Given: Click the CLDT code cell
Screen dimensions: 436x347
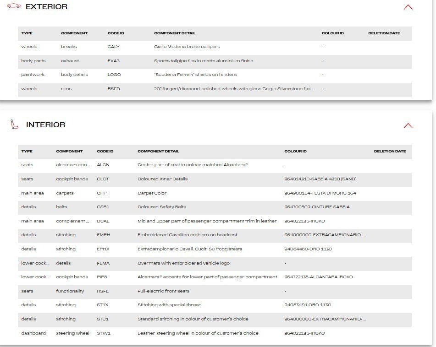Looking at the screenshot, I should [x=103, y=179].
